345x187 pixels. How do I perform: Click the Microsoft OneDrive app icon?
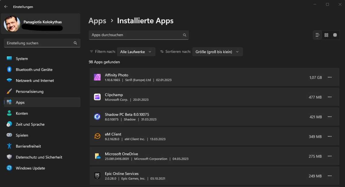click(97, 156)
